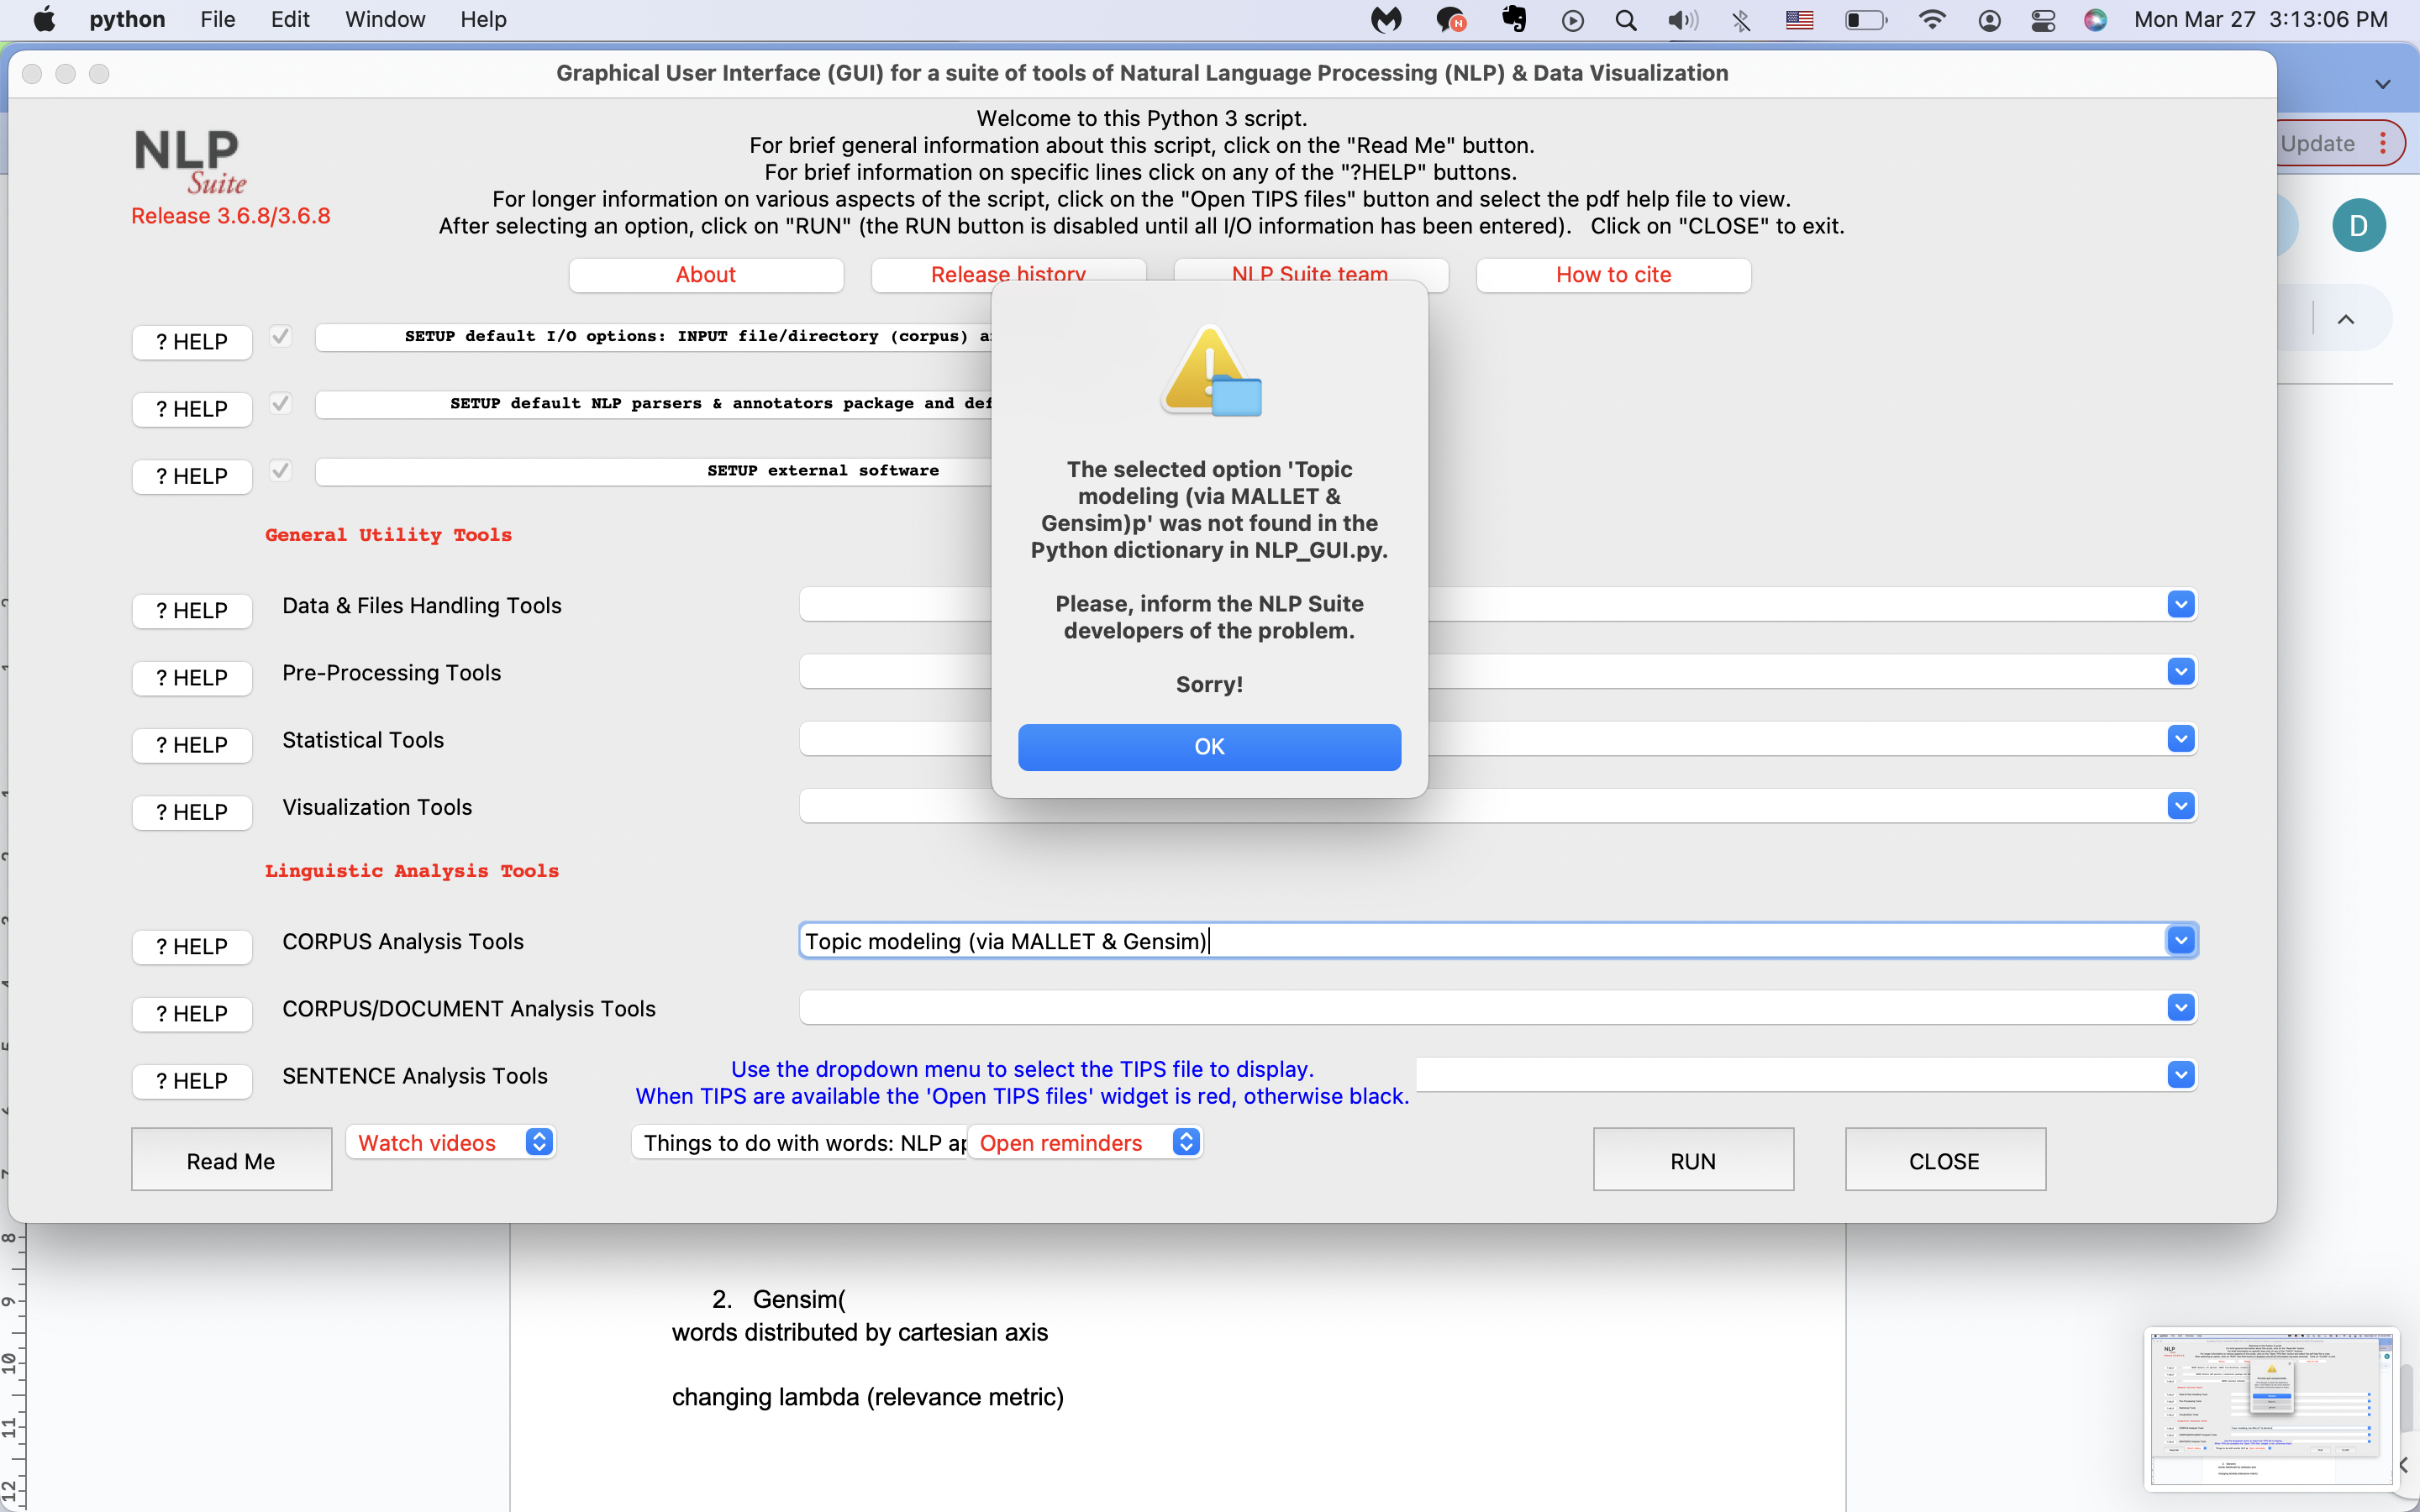Click the Spotlight search magnifier icon
2420x1512 pixels.
(1626, 20)
